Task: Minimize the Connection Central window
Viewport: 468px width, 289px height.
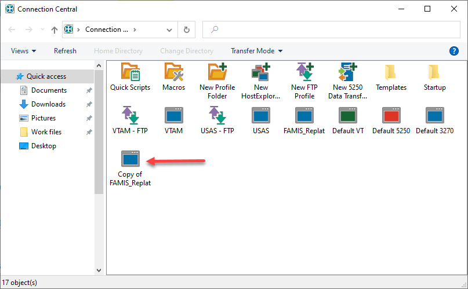Action: pos(401,9)
